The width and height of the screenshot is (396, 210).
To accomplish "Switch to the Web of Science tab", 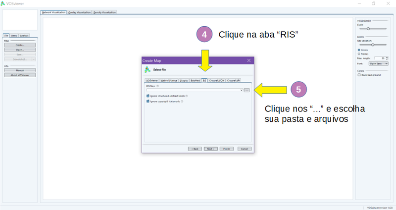I will click(169, 80).
